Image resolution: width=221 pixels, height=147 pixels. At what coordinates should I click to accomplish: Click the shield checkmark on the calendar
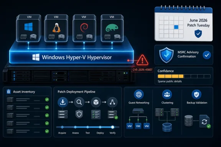(198, 34)
